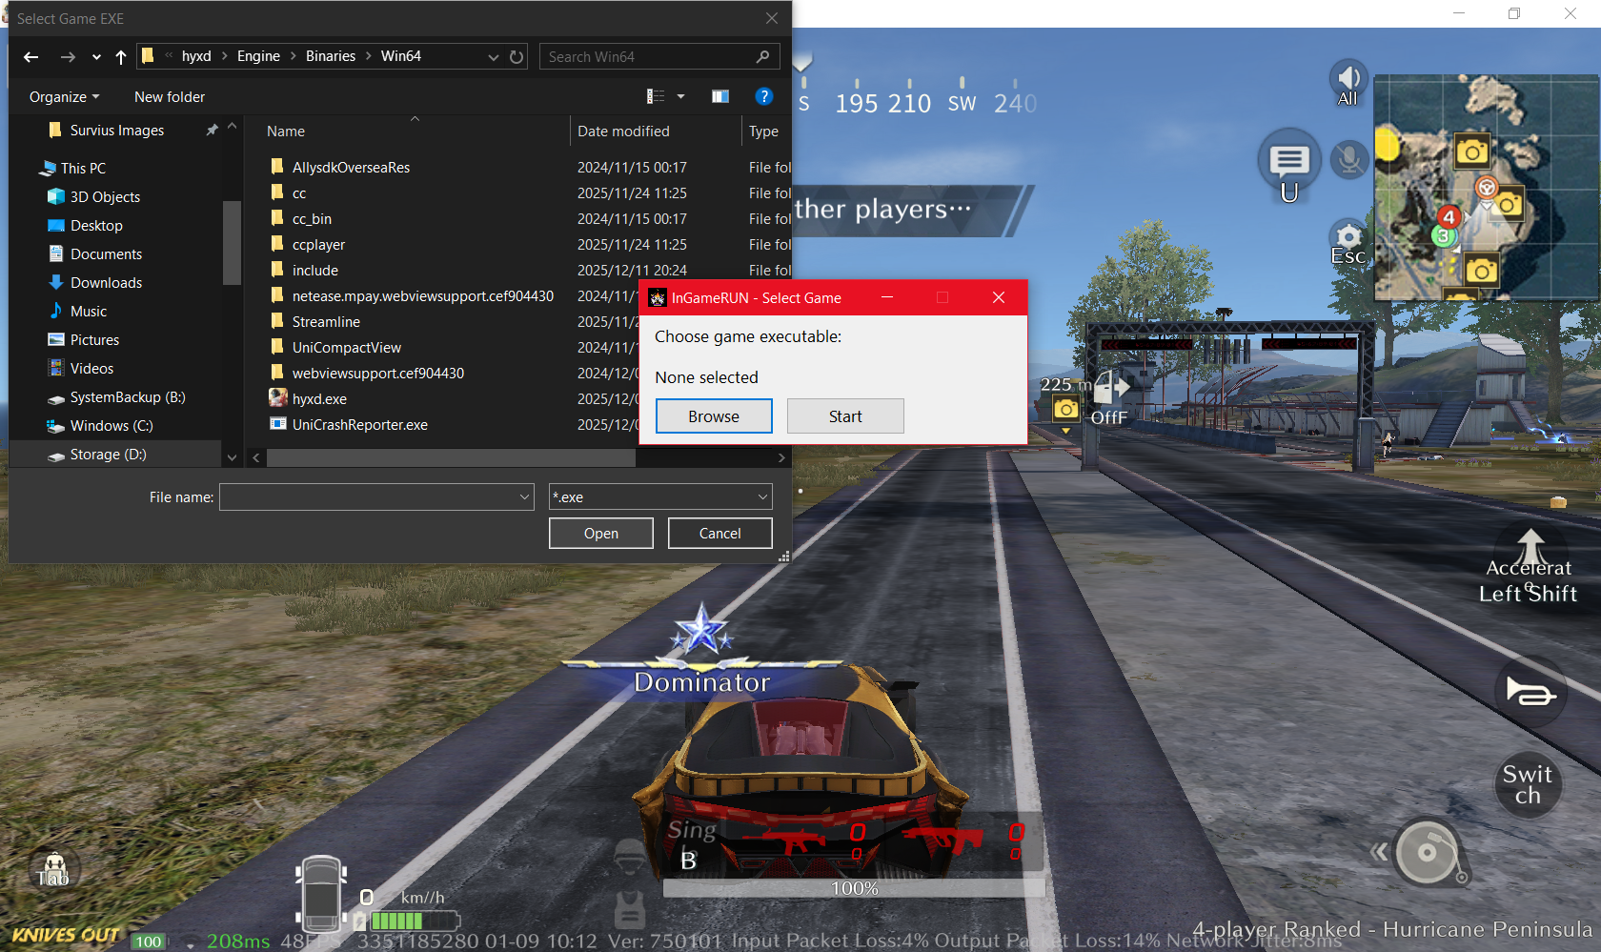The image size is (1601, 952).
Task: Open Downloads in the sidebar
Action: coord(106,283)
